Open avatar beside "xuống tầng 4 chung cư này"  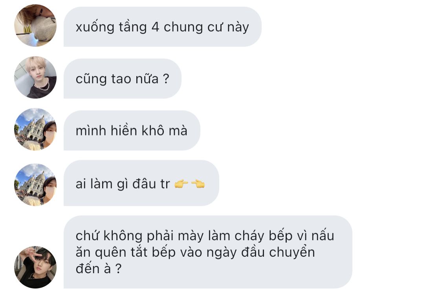click(x=35, y=26)
